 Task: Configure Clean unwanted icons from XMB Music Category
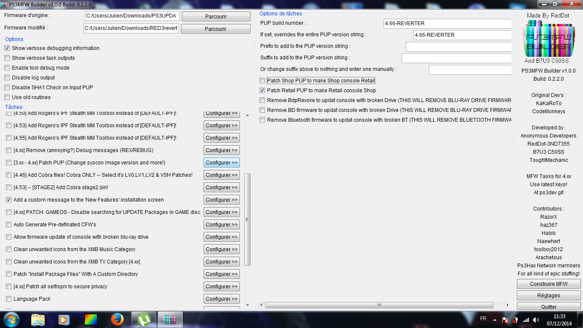coord(222,249)
